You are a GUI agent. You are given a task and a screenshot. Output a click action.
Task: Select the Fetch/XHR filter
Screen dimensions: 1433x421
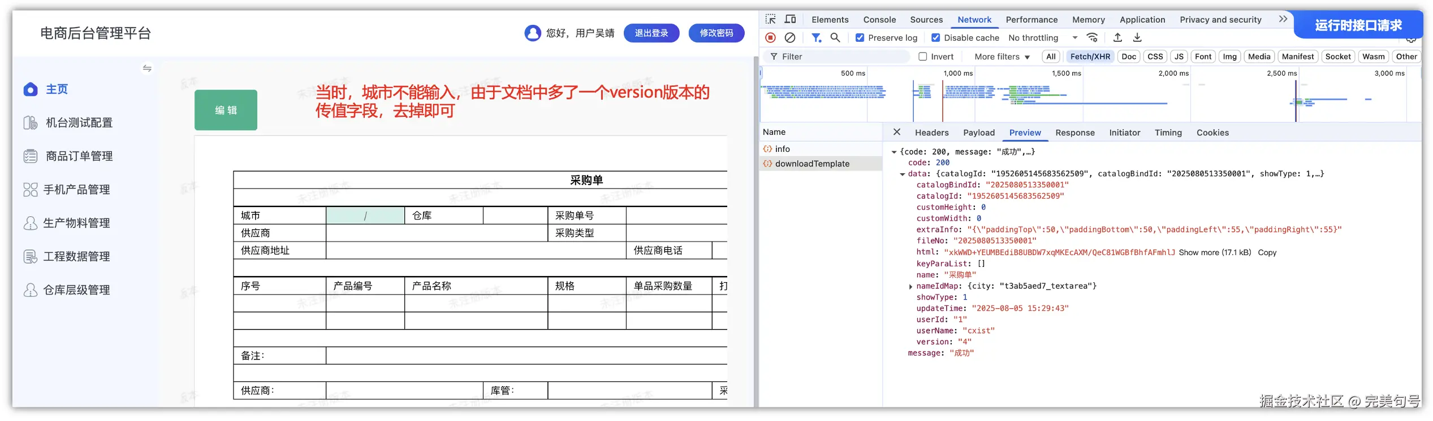(1090, 56)
